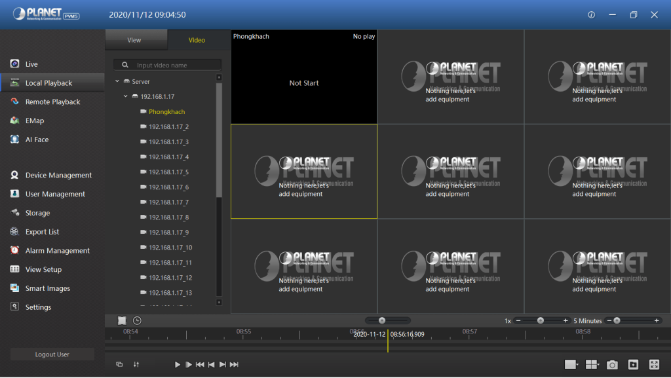Collapse the Server tree node
Viewport: 671px width, 378px height.
pos(117,81)
